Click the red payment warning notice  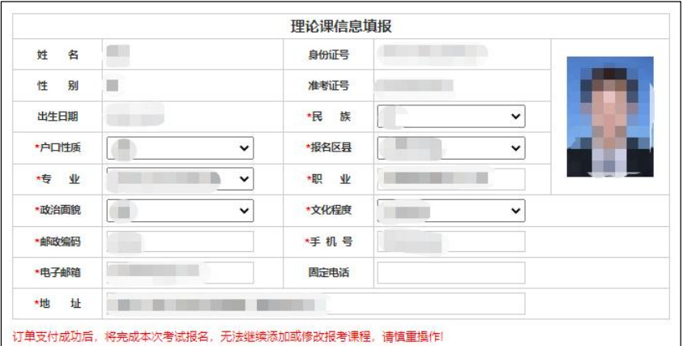(x=228, y=336)
